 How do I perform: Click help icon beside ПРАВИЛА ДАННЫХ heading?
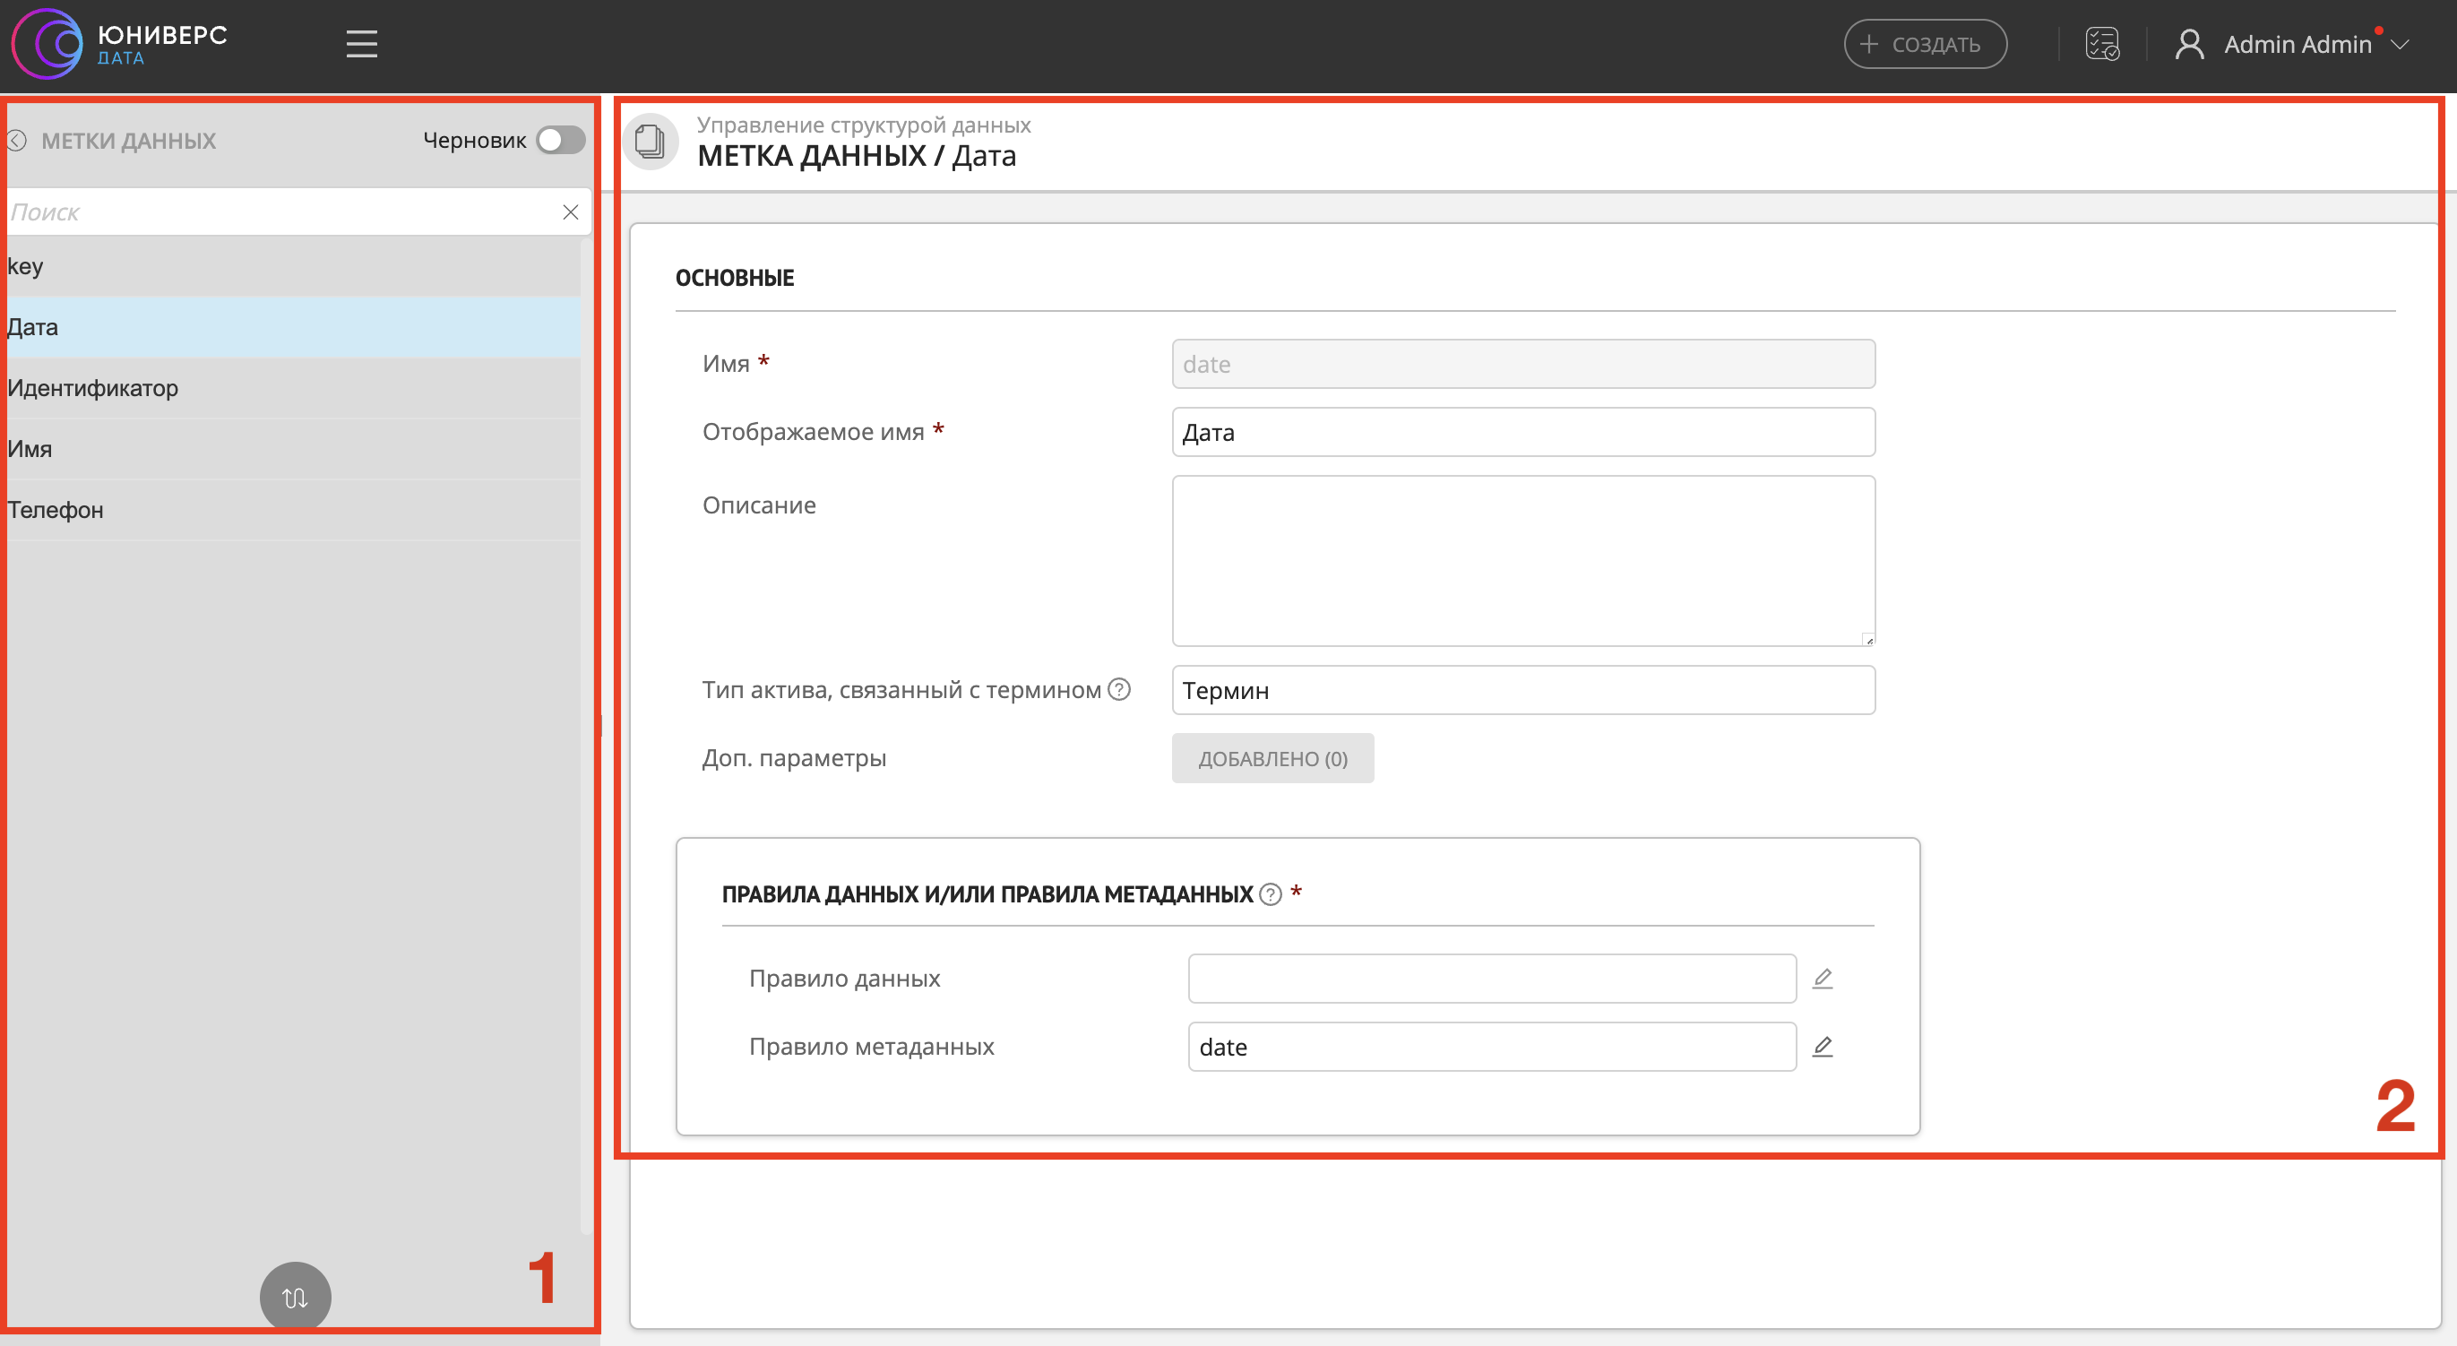pos(1270,893)
